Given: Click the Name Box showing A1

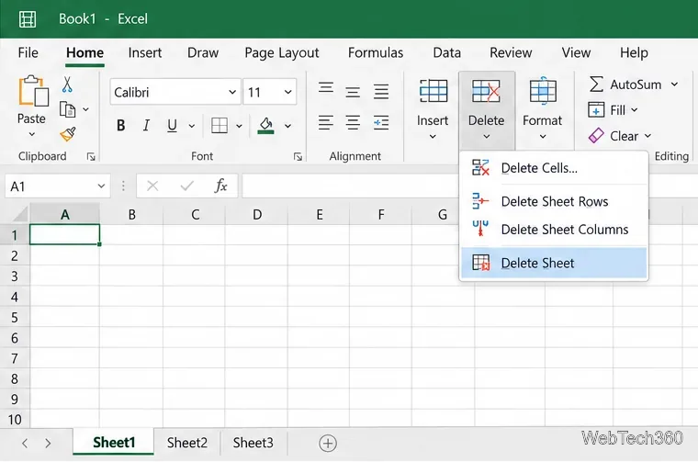Looking at the screenshot, I should (x=51, y=186).
